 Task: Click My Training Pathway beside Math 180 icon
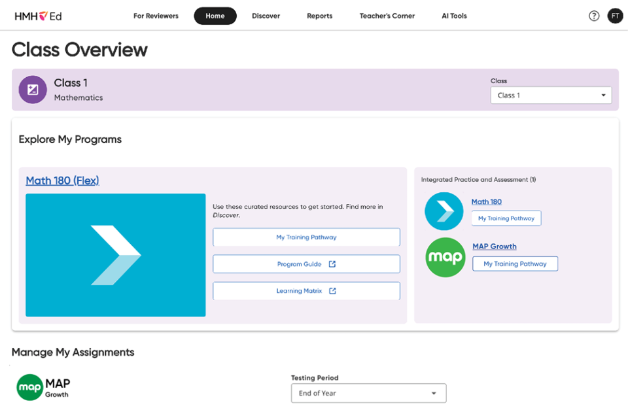506,218
